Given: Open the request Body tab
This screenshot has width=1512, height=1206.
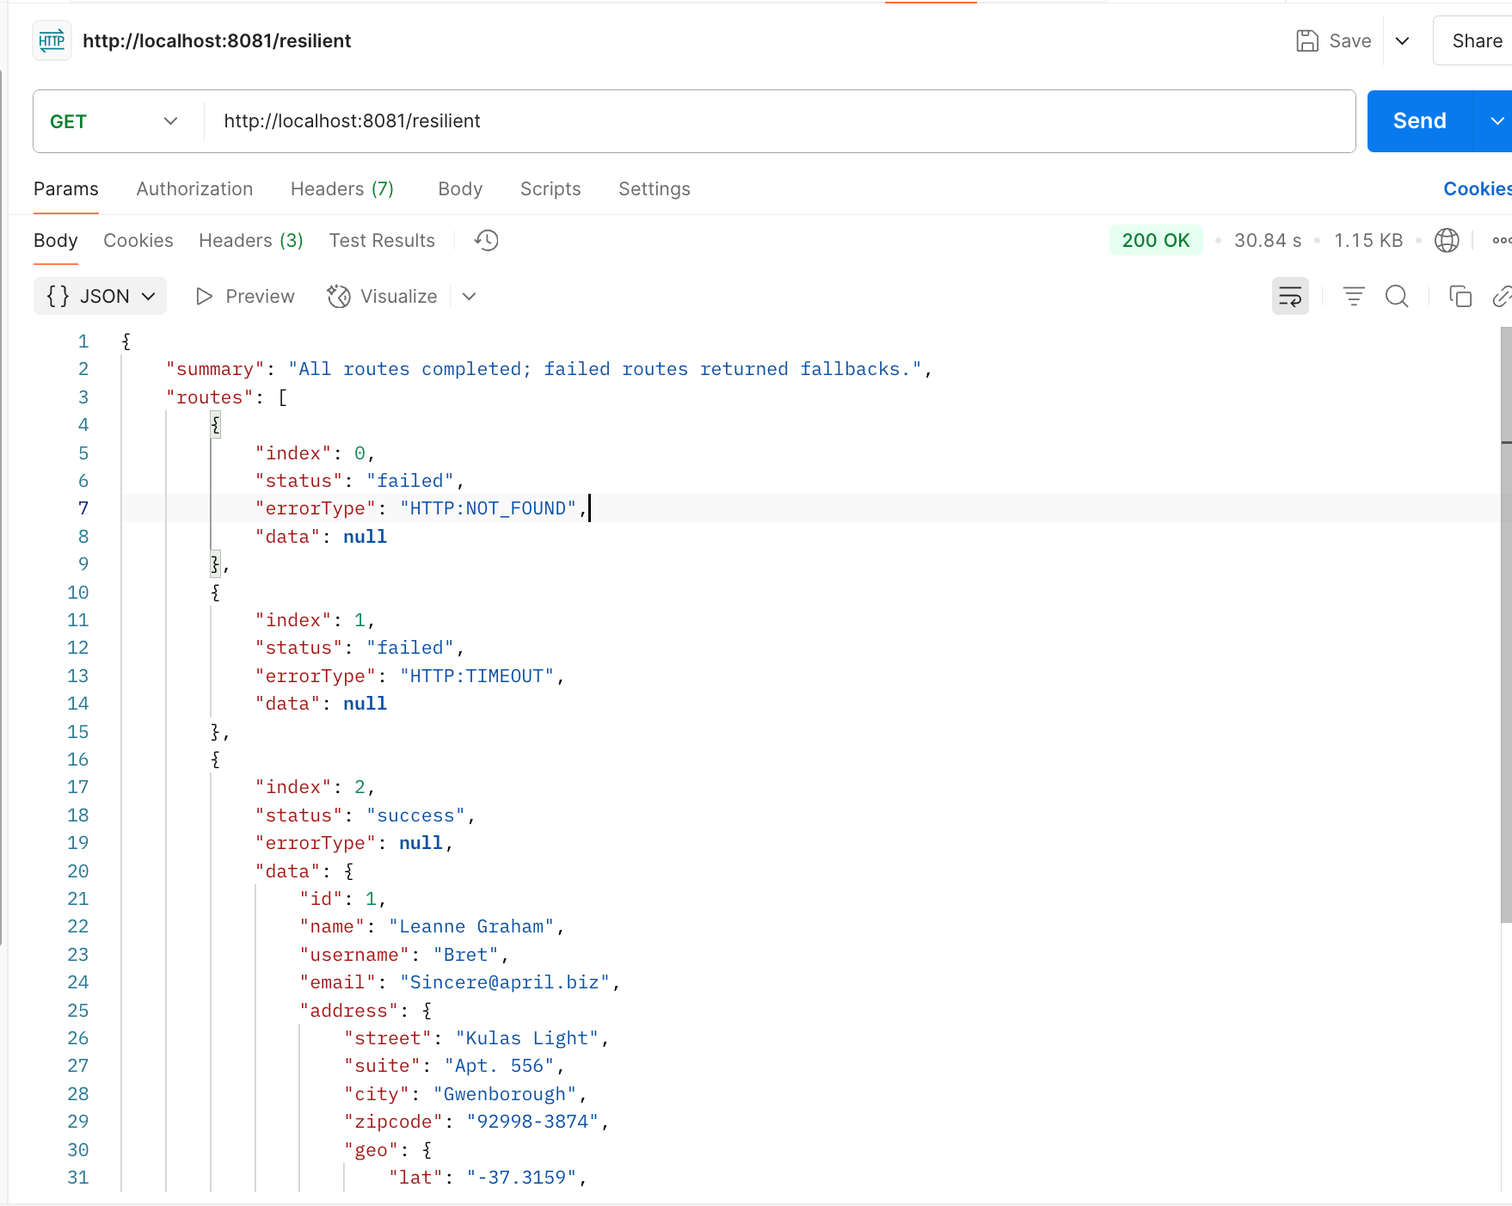Looking at the screenshot, I should coord(460,189).
